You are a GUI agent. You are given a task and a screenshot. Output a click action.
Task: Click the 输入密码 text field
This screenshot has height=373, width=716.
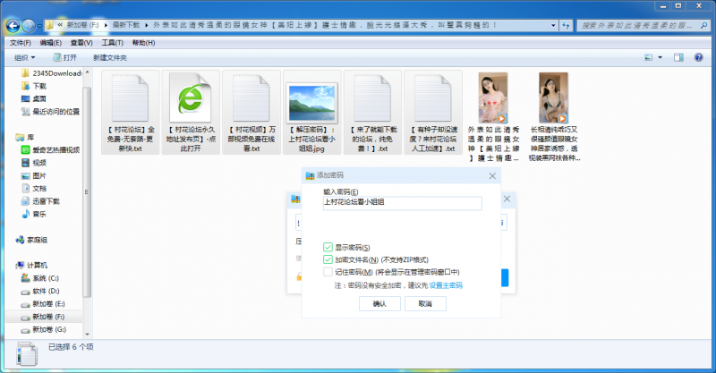pos(402,203)
